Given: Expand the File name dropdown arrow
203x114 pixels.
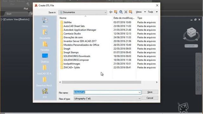Looking at the screenshot, I should coord(140,92).
